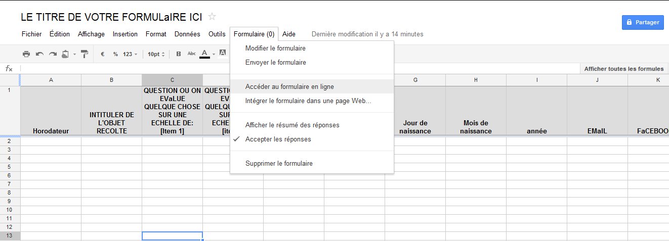Click the print icon
This screenshot has width=669, height=241.
pos(26,54)
